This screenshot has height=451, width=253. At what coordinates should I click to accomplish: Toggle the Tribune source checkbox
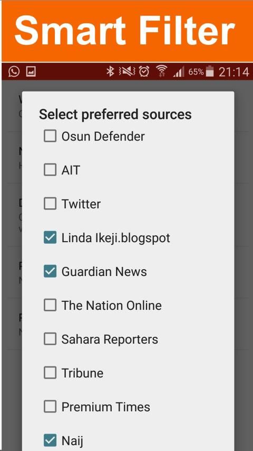click(x=50, y=373)
